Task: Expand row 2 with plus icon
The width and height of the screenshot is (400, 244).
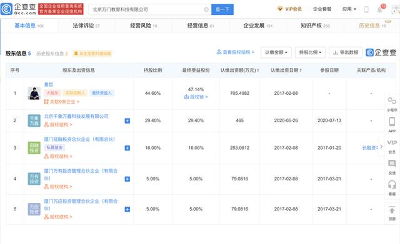Action: pyautogui.click(x=127, y=120)
